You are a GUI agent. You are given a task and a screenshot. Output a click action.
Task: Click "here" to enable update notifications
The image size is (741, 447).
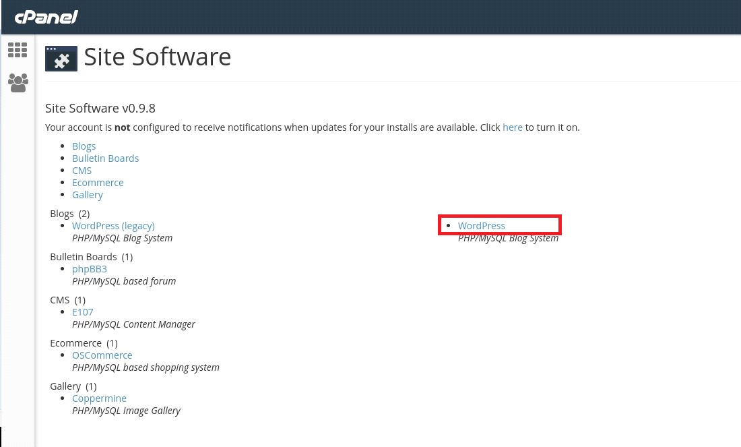point(513,127)
